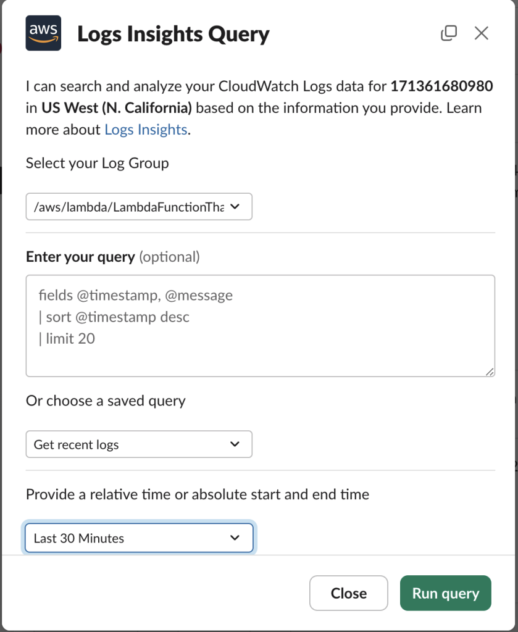
Task: Click the AWS logo icon
Action: (x=43, y=33)
